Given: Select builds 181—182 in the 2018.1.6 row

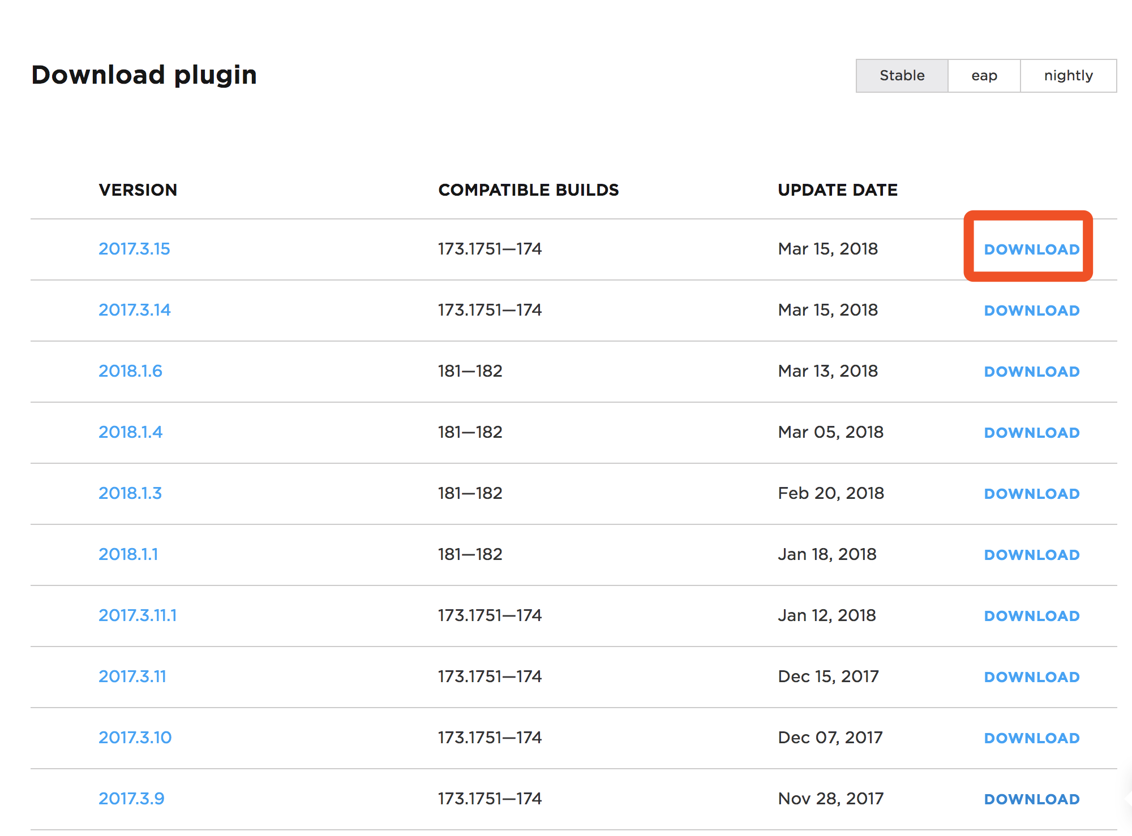Looking at the screenshot, I should 470,371.
